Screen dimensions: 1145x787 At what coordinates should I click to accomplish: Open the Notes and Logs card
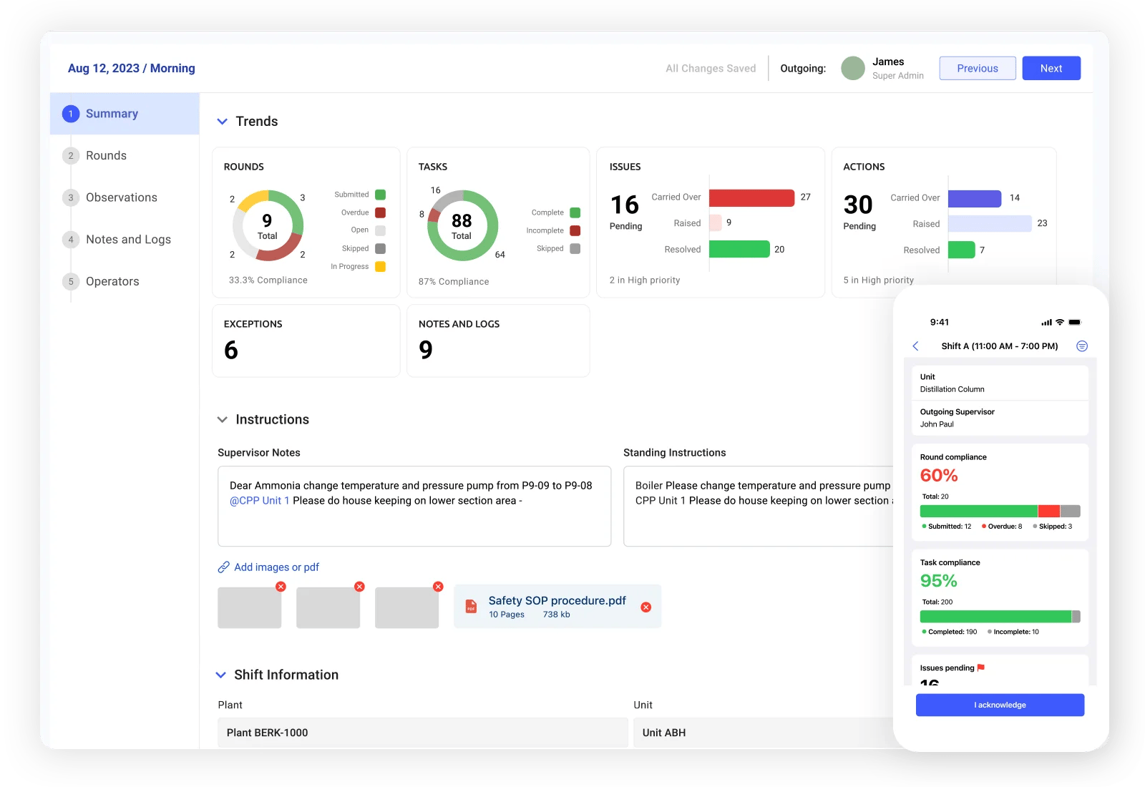click(498, 341)
